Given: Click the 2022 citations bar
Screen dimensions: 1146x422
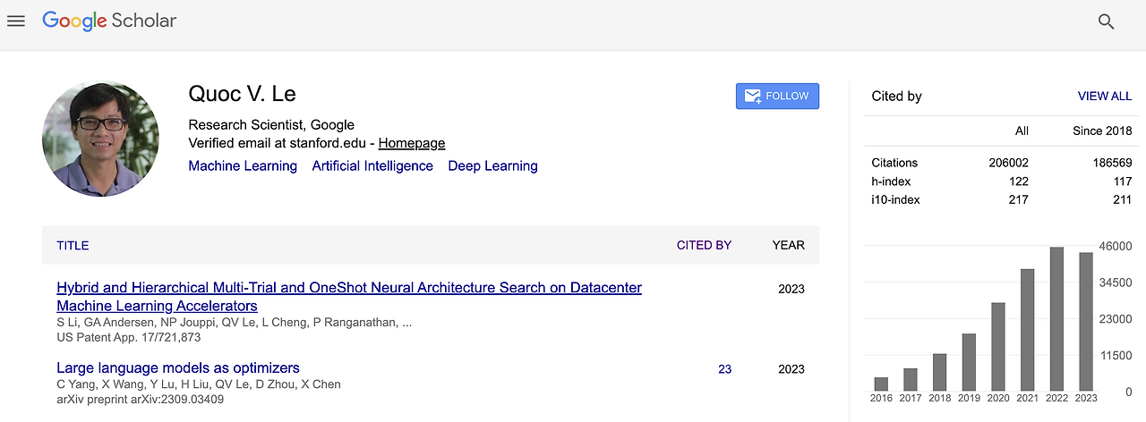Looking at the screenshot, I should pyautogui.click(x=1056, y=319).
